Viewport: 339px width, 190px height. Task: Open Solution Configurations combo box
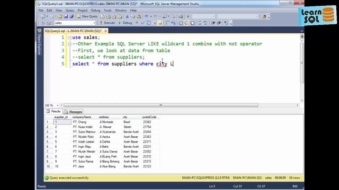point(203,16)
